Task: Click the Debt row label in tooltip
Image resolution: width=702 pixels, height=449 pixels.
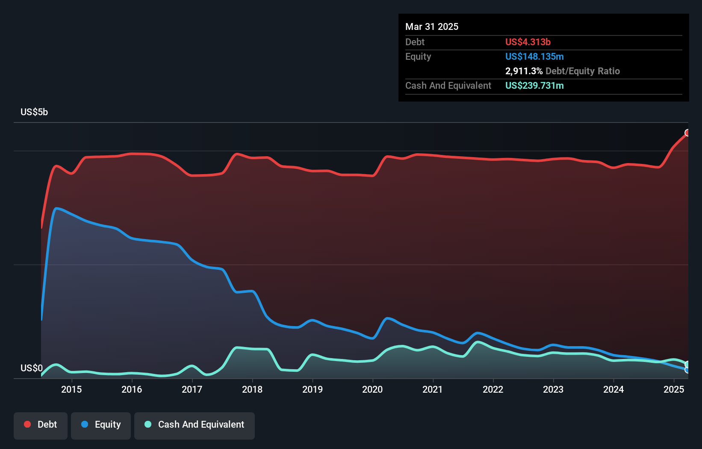Action: 415,42
